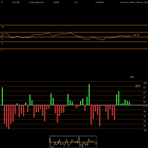Click the white RSI line's final point

[x=131, y=36]
